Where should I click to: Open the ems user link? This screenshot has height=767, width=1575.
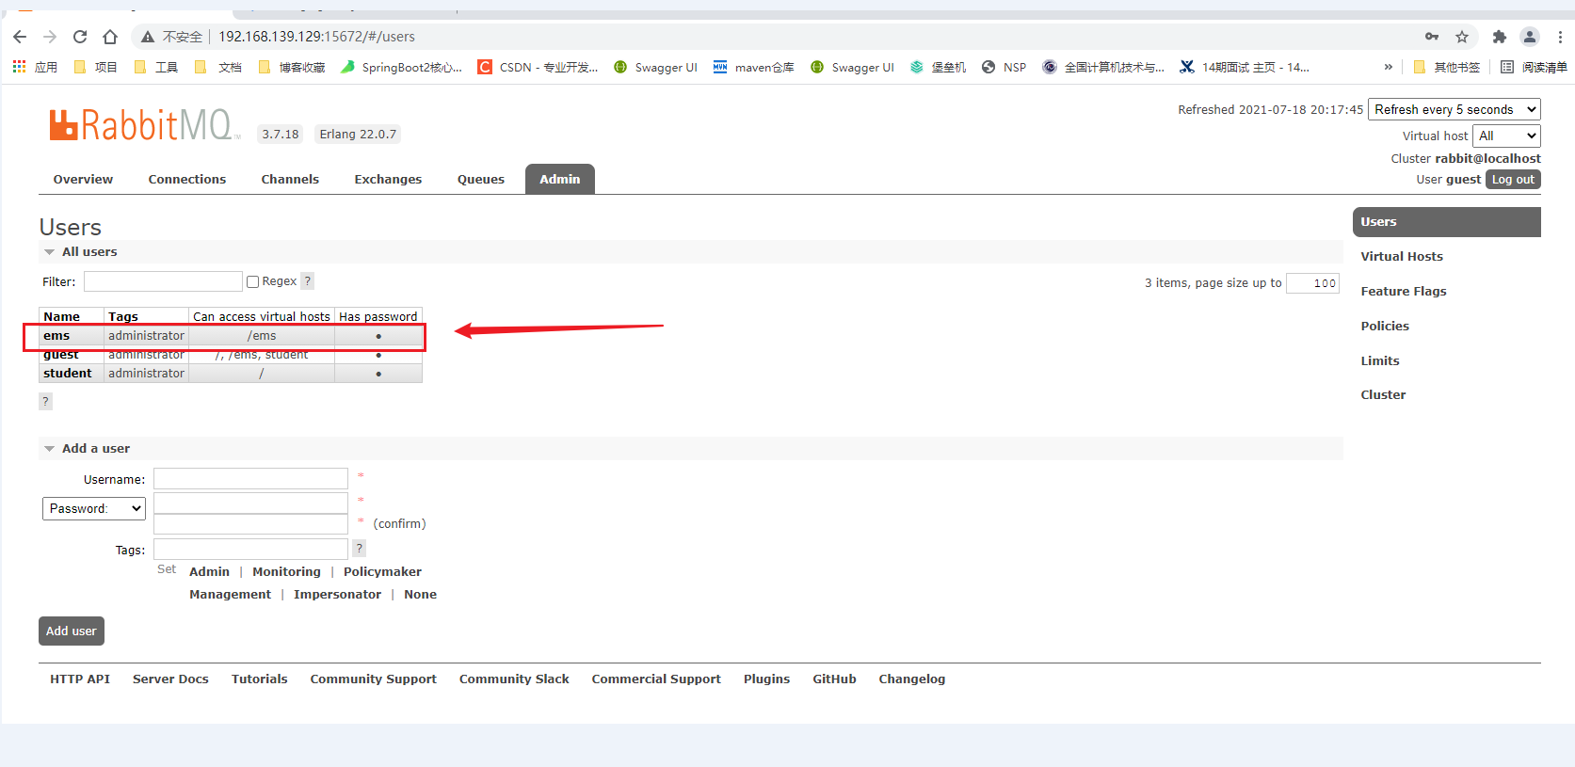click(x=56, y=336)
